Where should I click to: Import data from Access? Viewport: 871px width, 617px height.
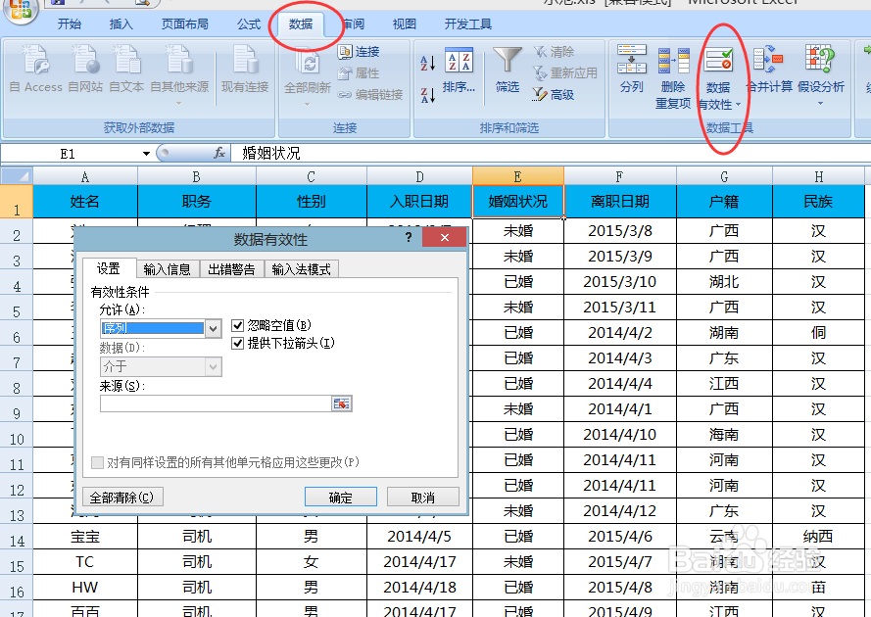click(x=35, y=70)
